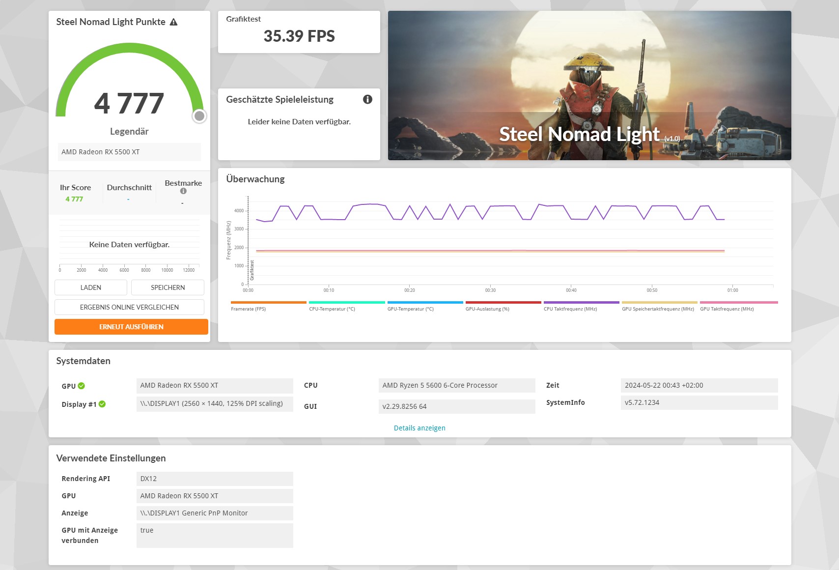Toggle the GPU Taktfrequenz (MHz) legend series
839x570 pixels.
(x=738, y=306)
